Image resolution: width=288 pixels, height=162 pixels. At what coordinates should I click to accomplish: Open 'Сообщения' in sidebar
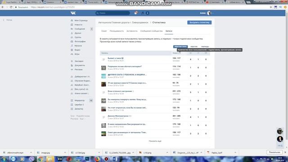coord(80,29)
